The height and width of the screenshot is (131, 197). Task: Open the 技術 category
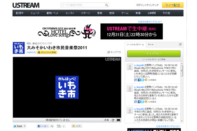coord(112,13)
